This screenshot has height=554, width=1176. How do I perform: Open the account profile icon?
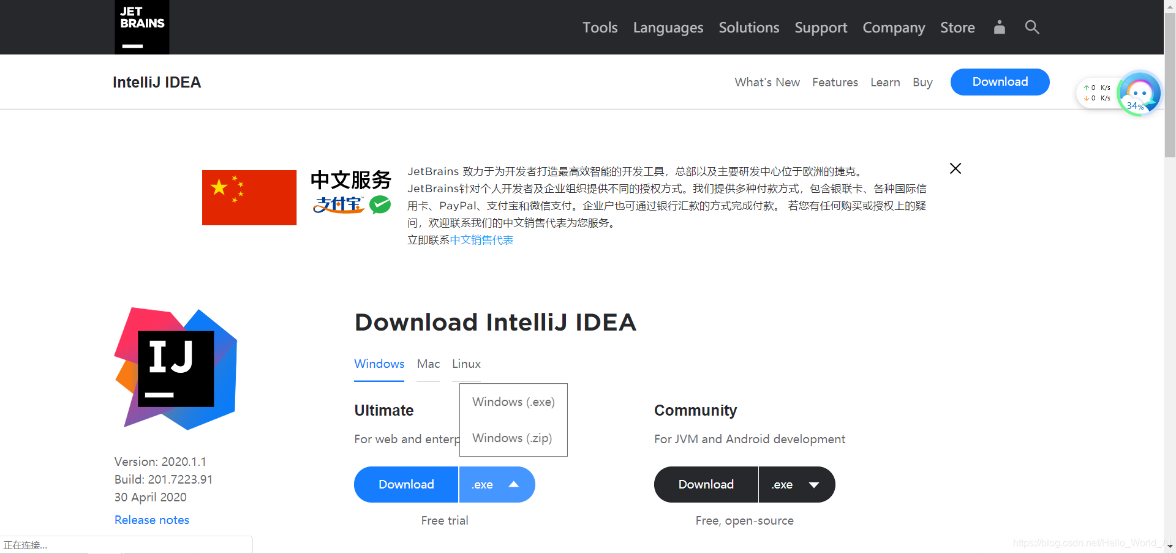click(x=1000, y=27)
